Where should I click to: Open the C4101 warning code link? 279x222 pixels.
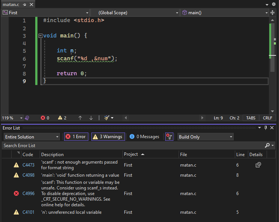(x=28, y=212)
